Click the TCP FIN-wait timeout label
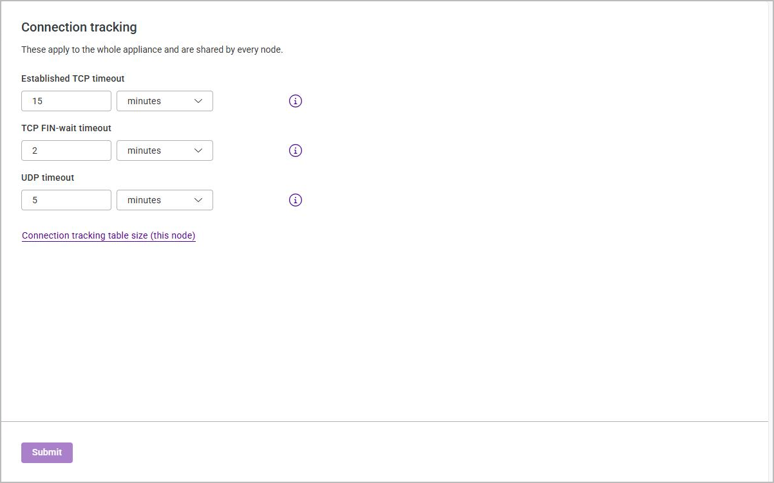This screenshot has height=483, width=774. tap(66, 128)
